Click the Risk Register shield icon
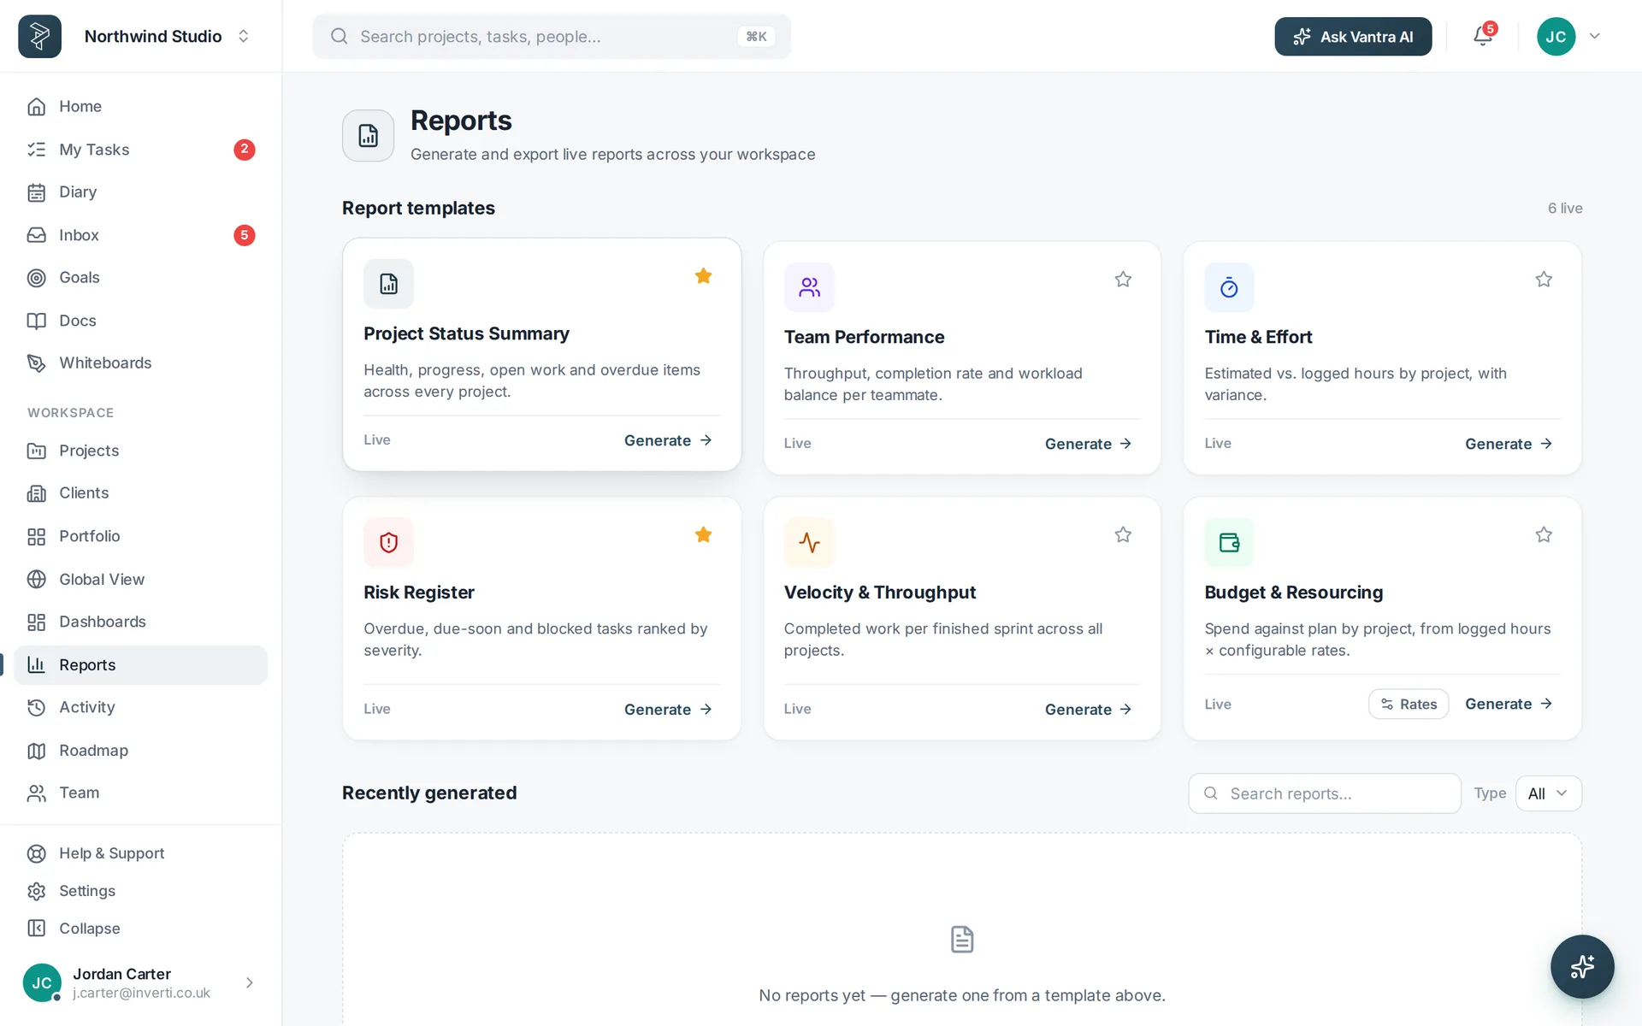 pos(388,542)
